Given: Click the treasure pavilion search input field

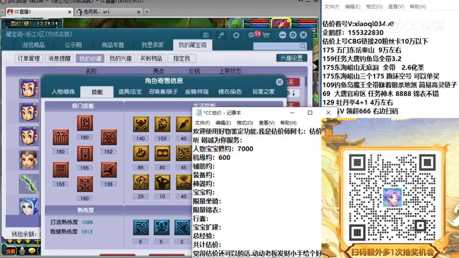Looking at the screenshot, I should coord(276,46).
